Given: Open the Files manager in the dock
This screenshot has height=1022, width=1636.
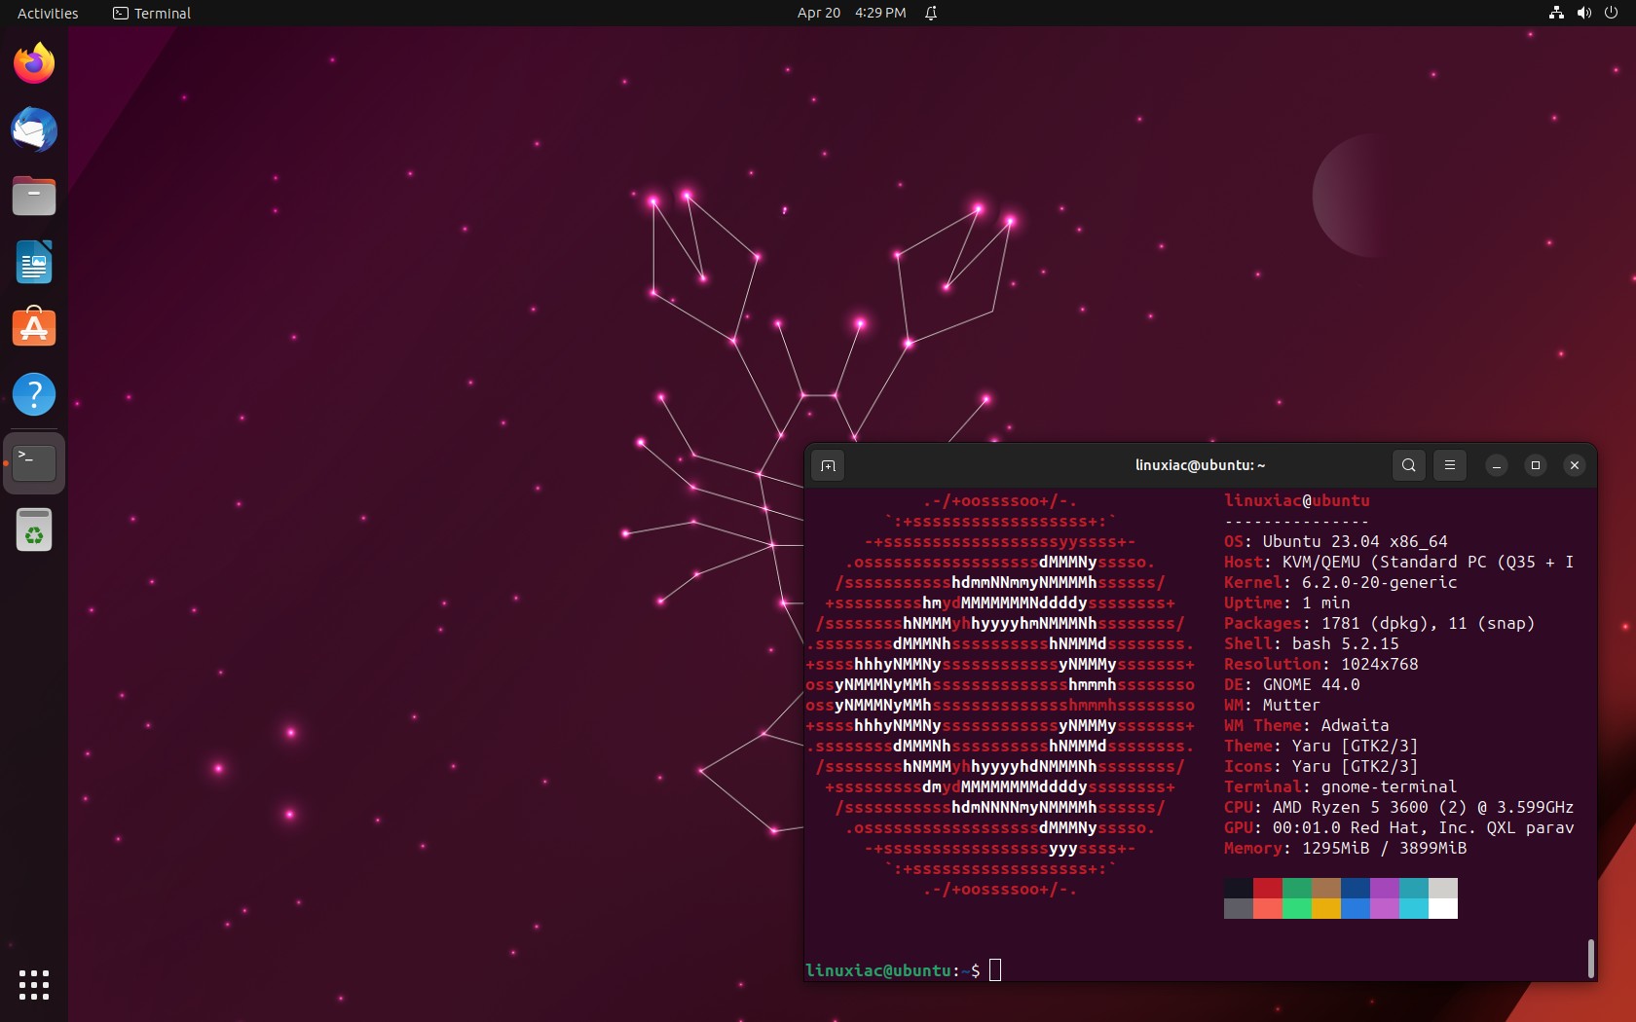Looking at the screenshot, I should click(34, 196).
